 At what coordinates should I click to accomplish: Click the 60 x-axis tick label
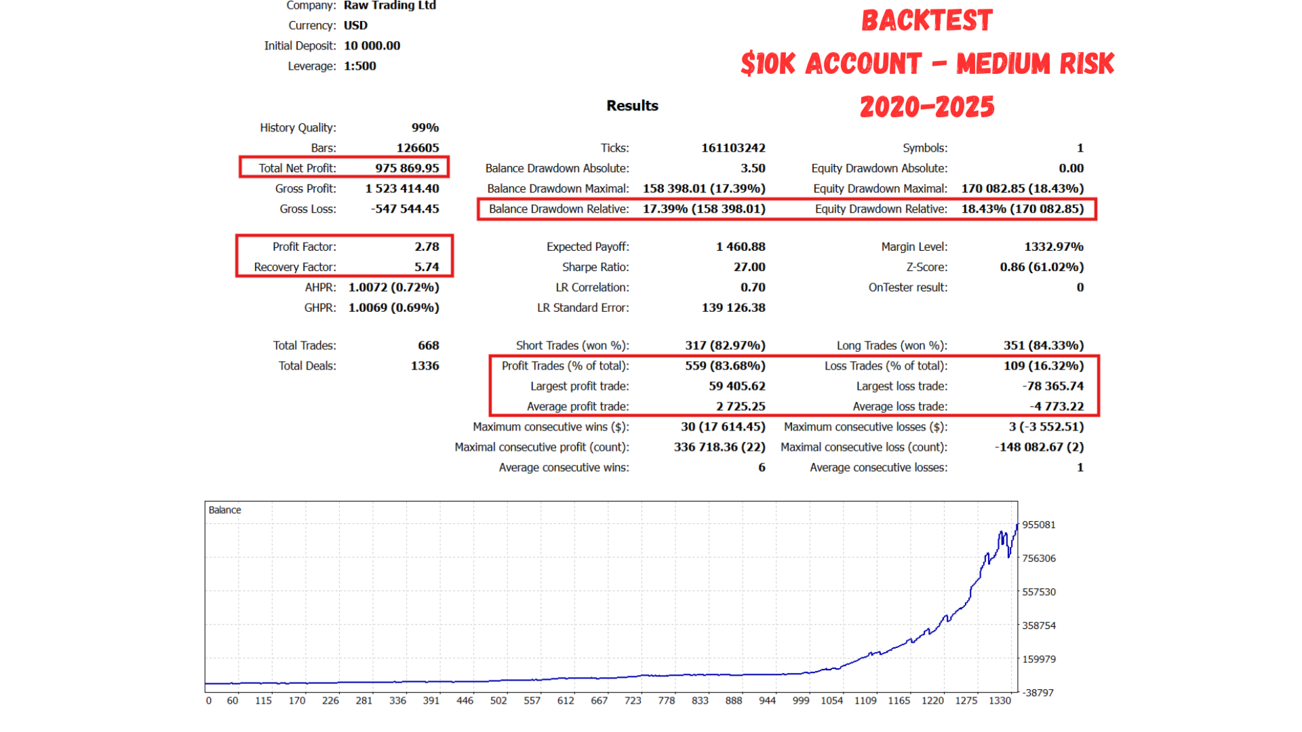click(233, 701)
